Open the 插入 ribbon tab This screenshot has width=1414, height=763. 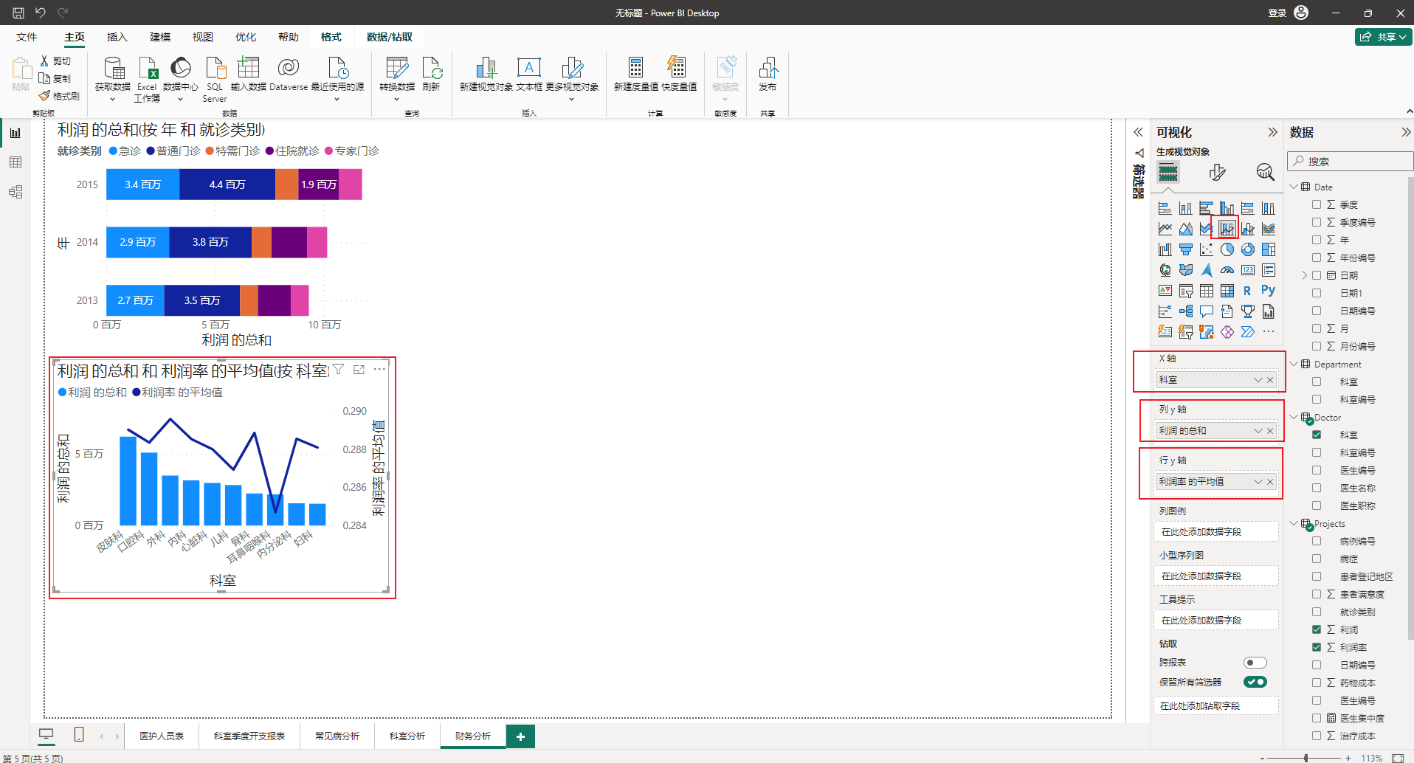pos(117,37)
